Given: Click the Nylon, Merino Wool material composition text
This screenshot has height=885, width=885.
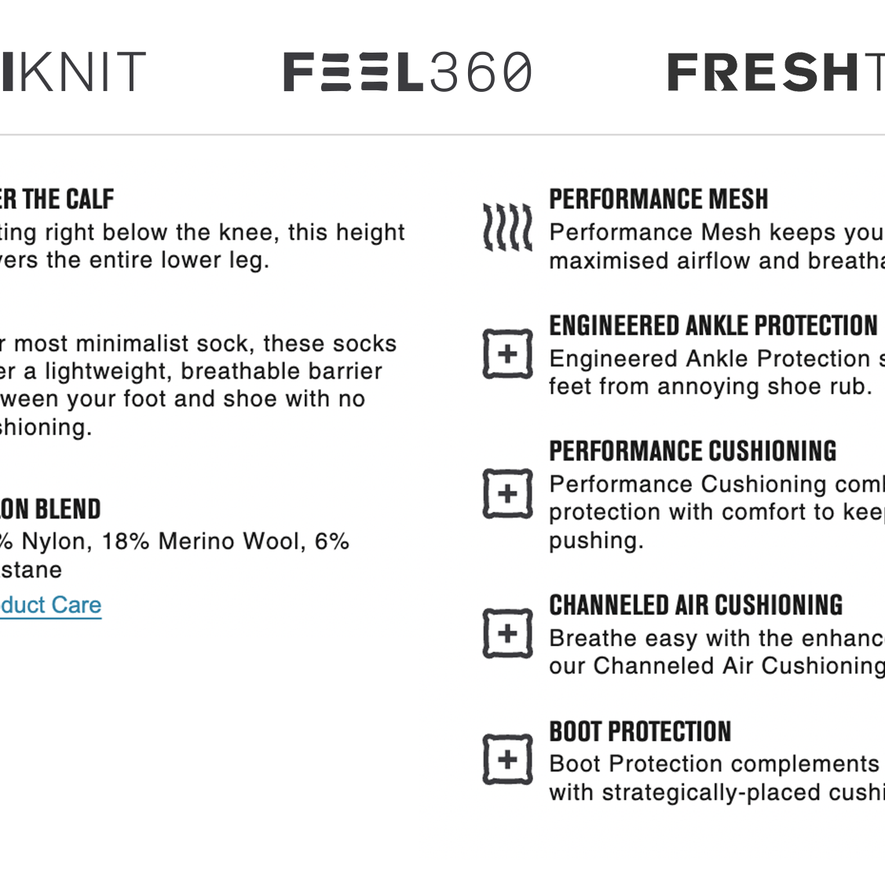Looking at the screenshot, I should [x=175, y=555].
